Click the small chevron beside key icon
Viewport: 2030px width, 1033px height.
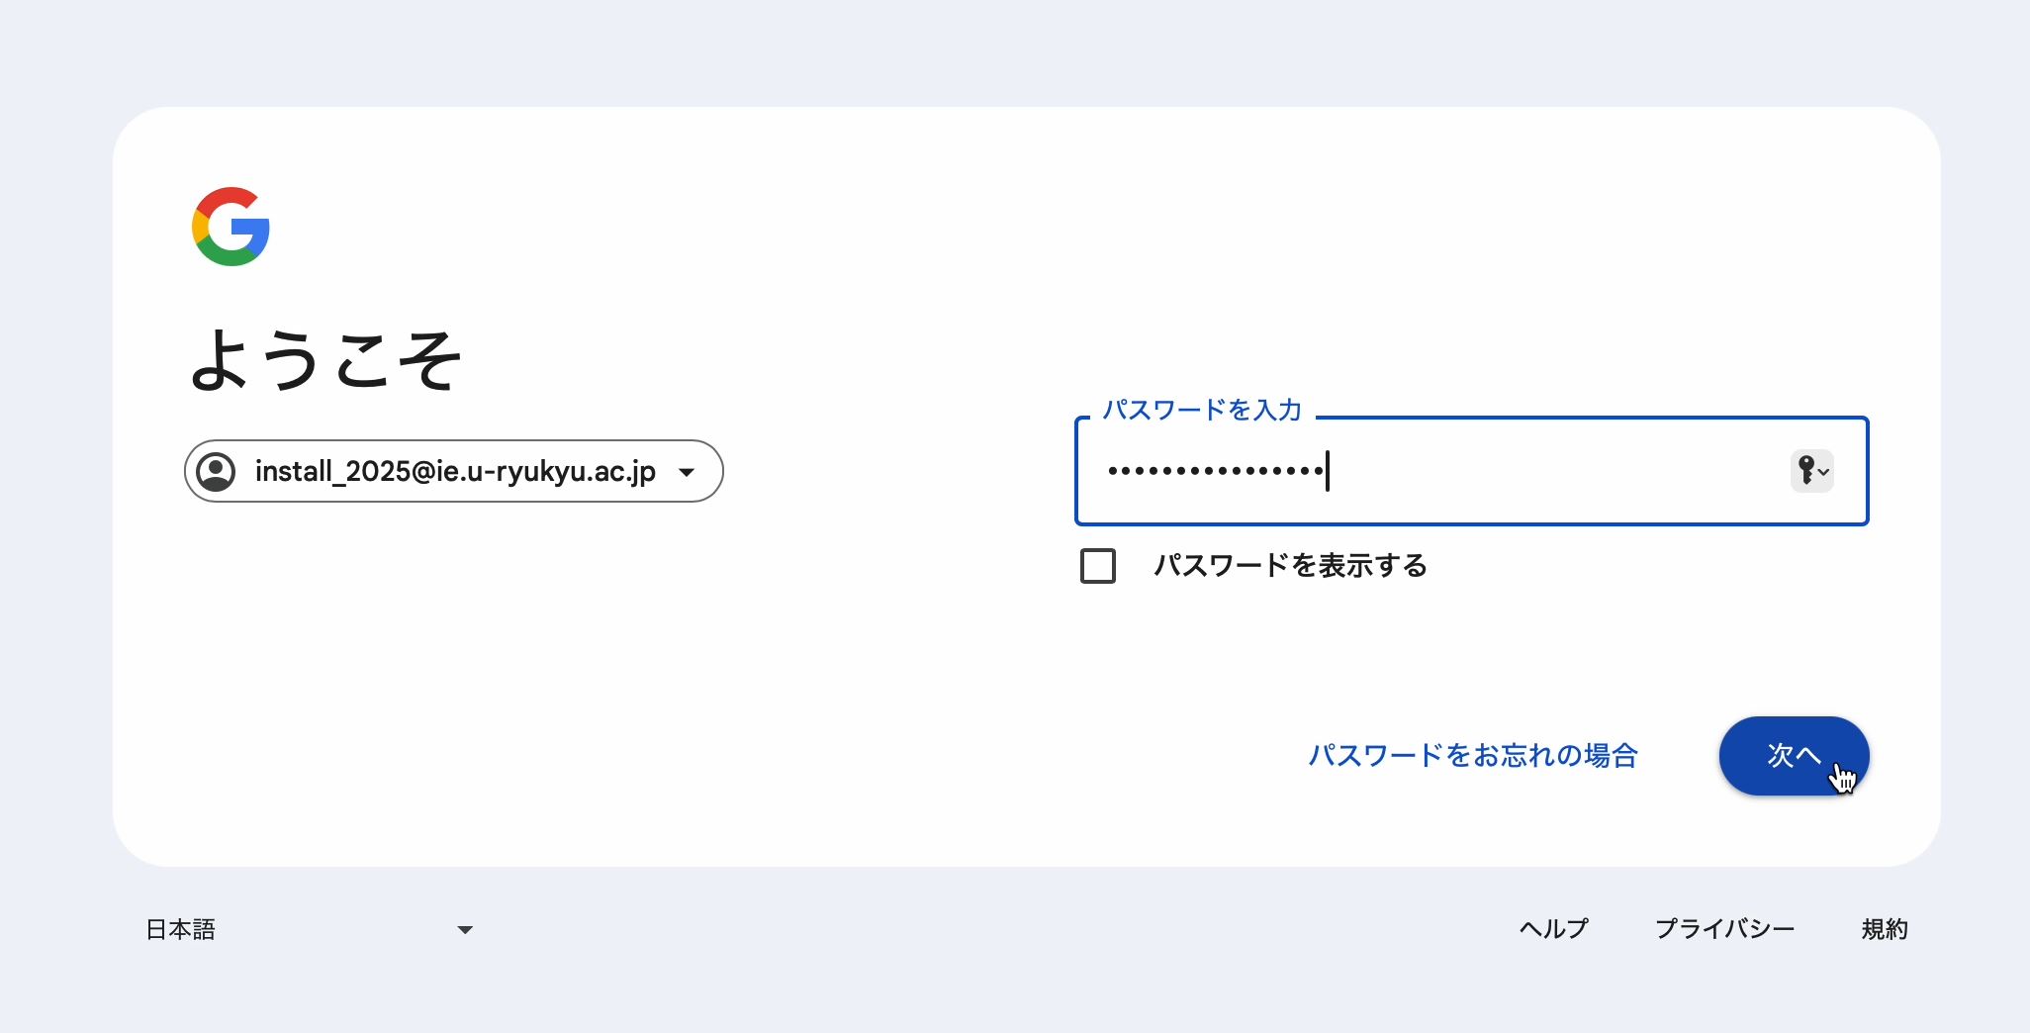pos(1824,472)
